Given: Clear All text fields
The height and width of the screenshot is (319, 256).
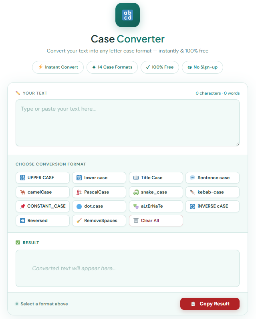Looking at the screenshot, I should pos(156,220).
